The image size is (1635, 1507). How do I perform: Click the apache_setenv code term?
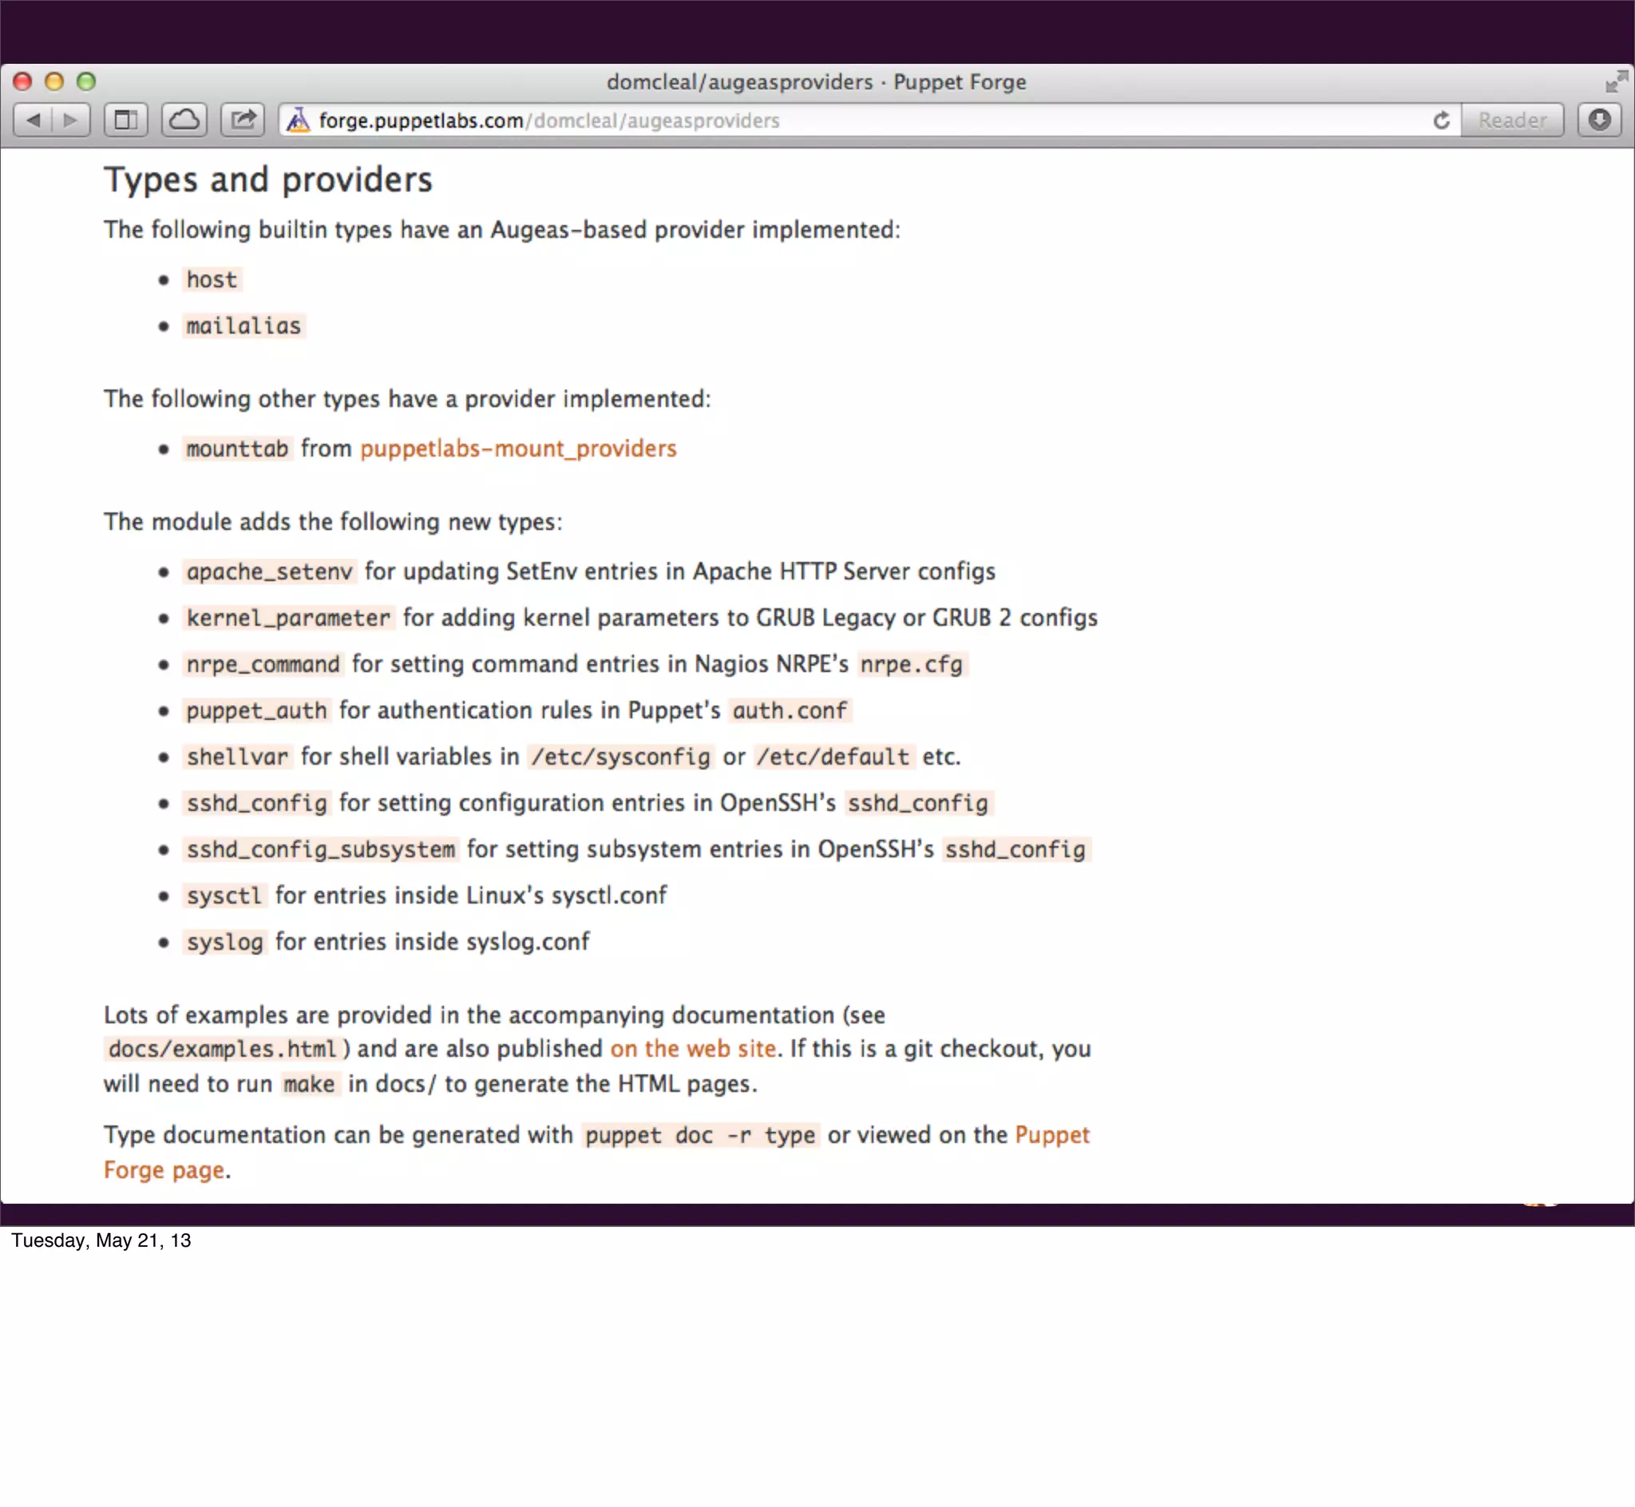(269, 572)
